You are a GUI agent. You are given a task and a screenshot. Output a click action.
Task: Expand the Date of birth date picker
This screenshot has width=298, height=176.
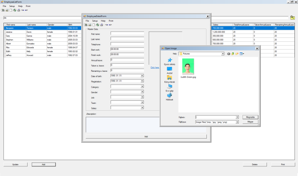click(x=142, y=76)
